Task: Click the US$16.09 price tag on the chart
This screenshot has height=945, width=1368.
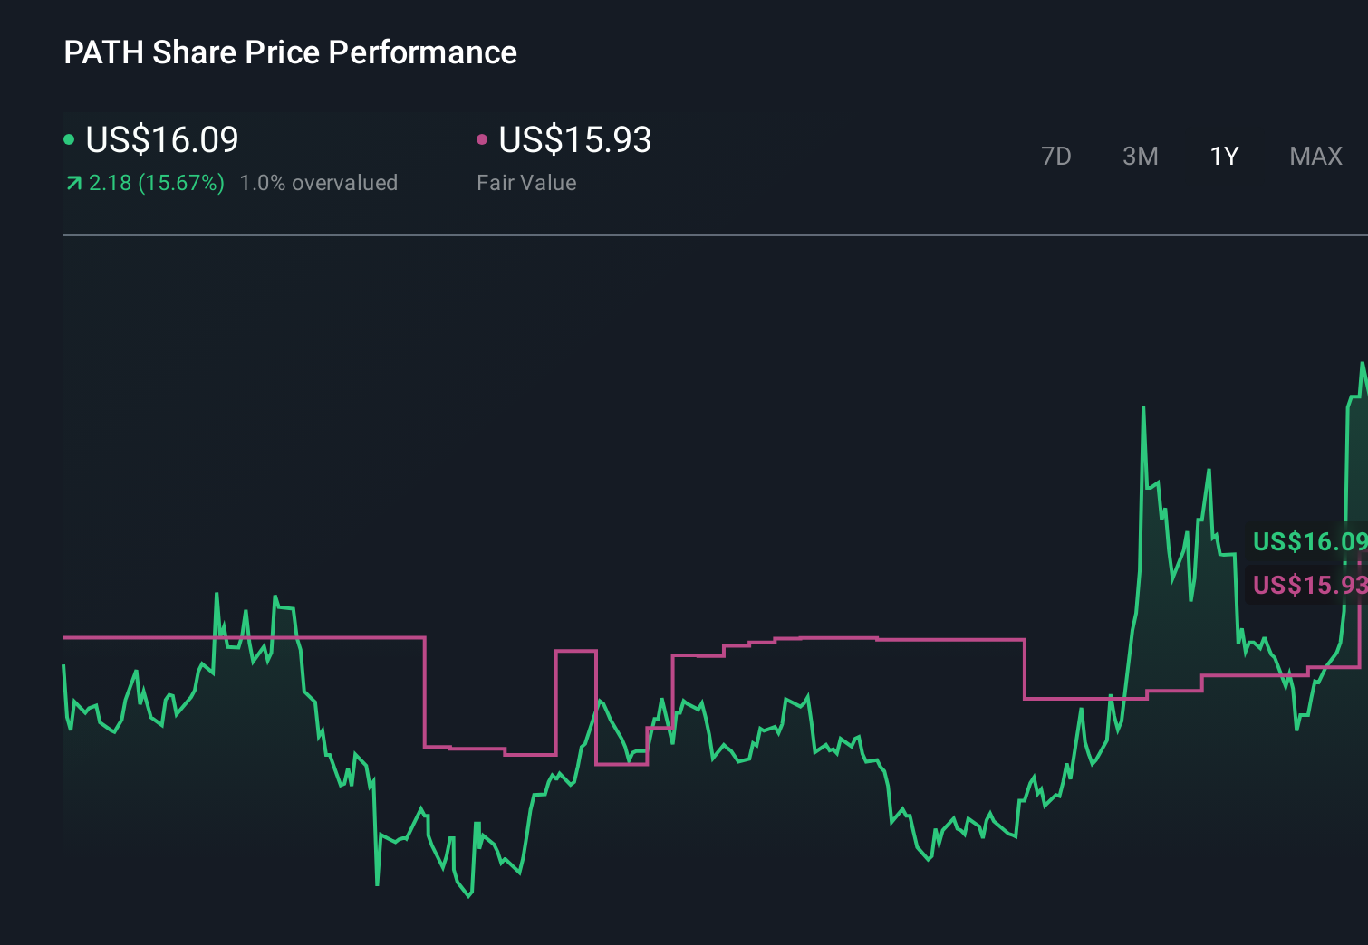Action: point(1310,542)
